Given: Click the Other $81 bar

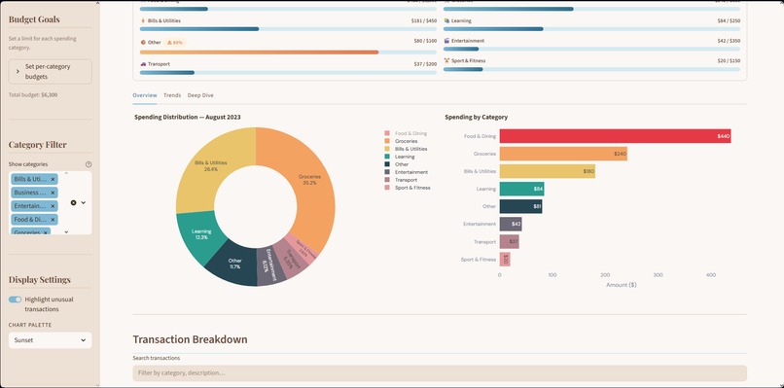Looking at the screenshot, I should [520, 206].
